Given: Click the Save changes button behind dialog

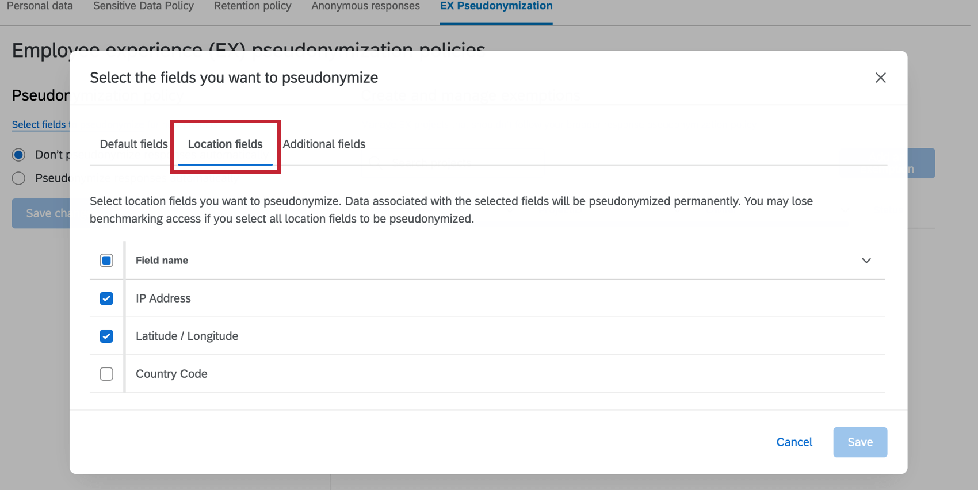Looking at the screenshot, I should [x=41, y=213].
